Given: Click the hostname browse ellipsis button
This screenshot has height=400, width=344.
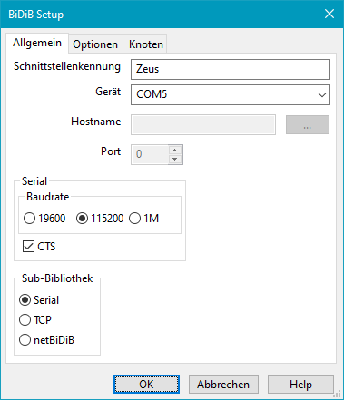Looking at the screenshot, I should 308,124.
